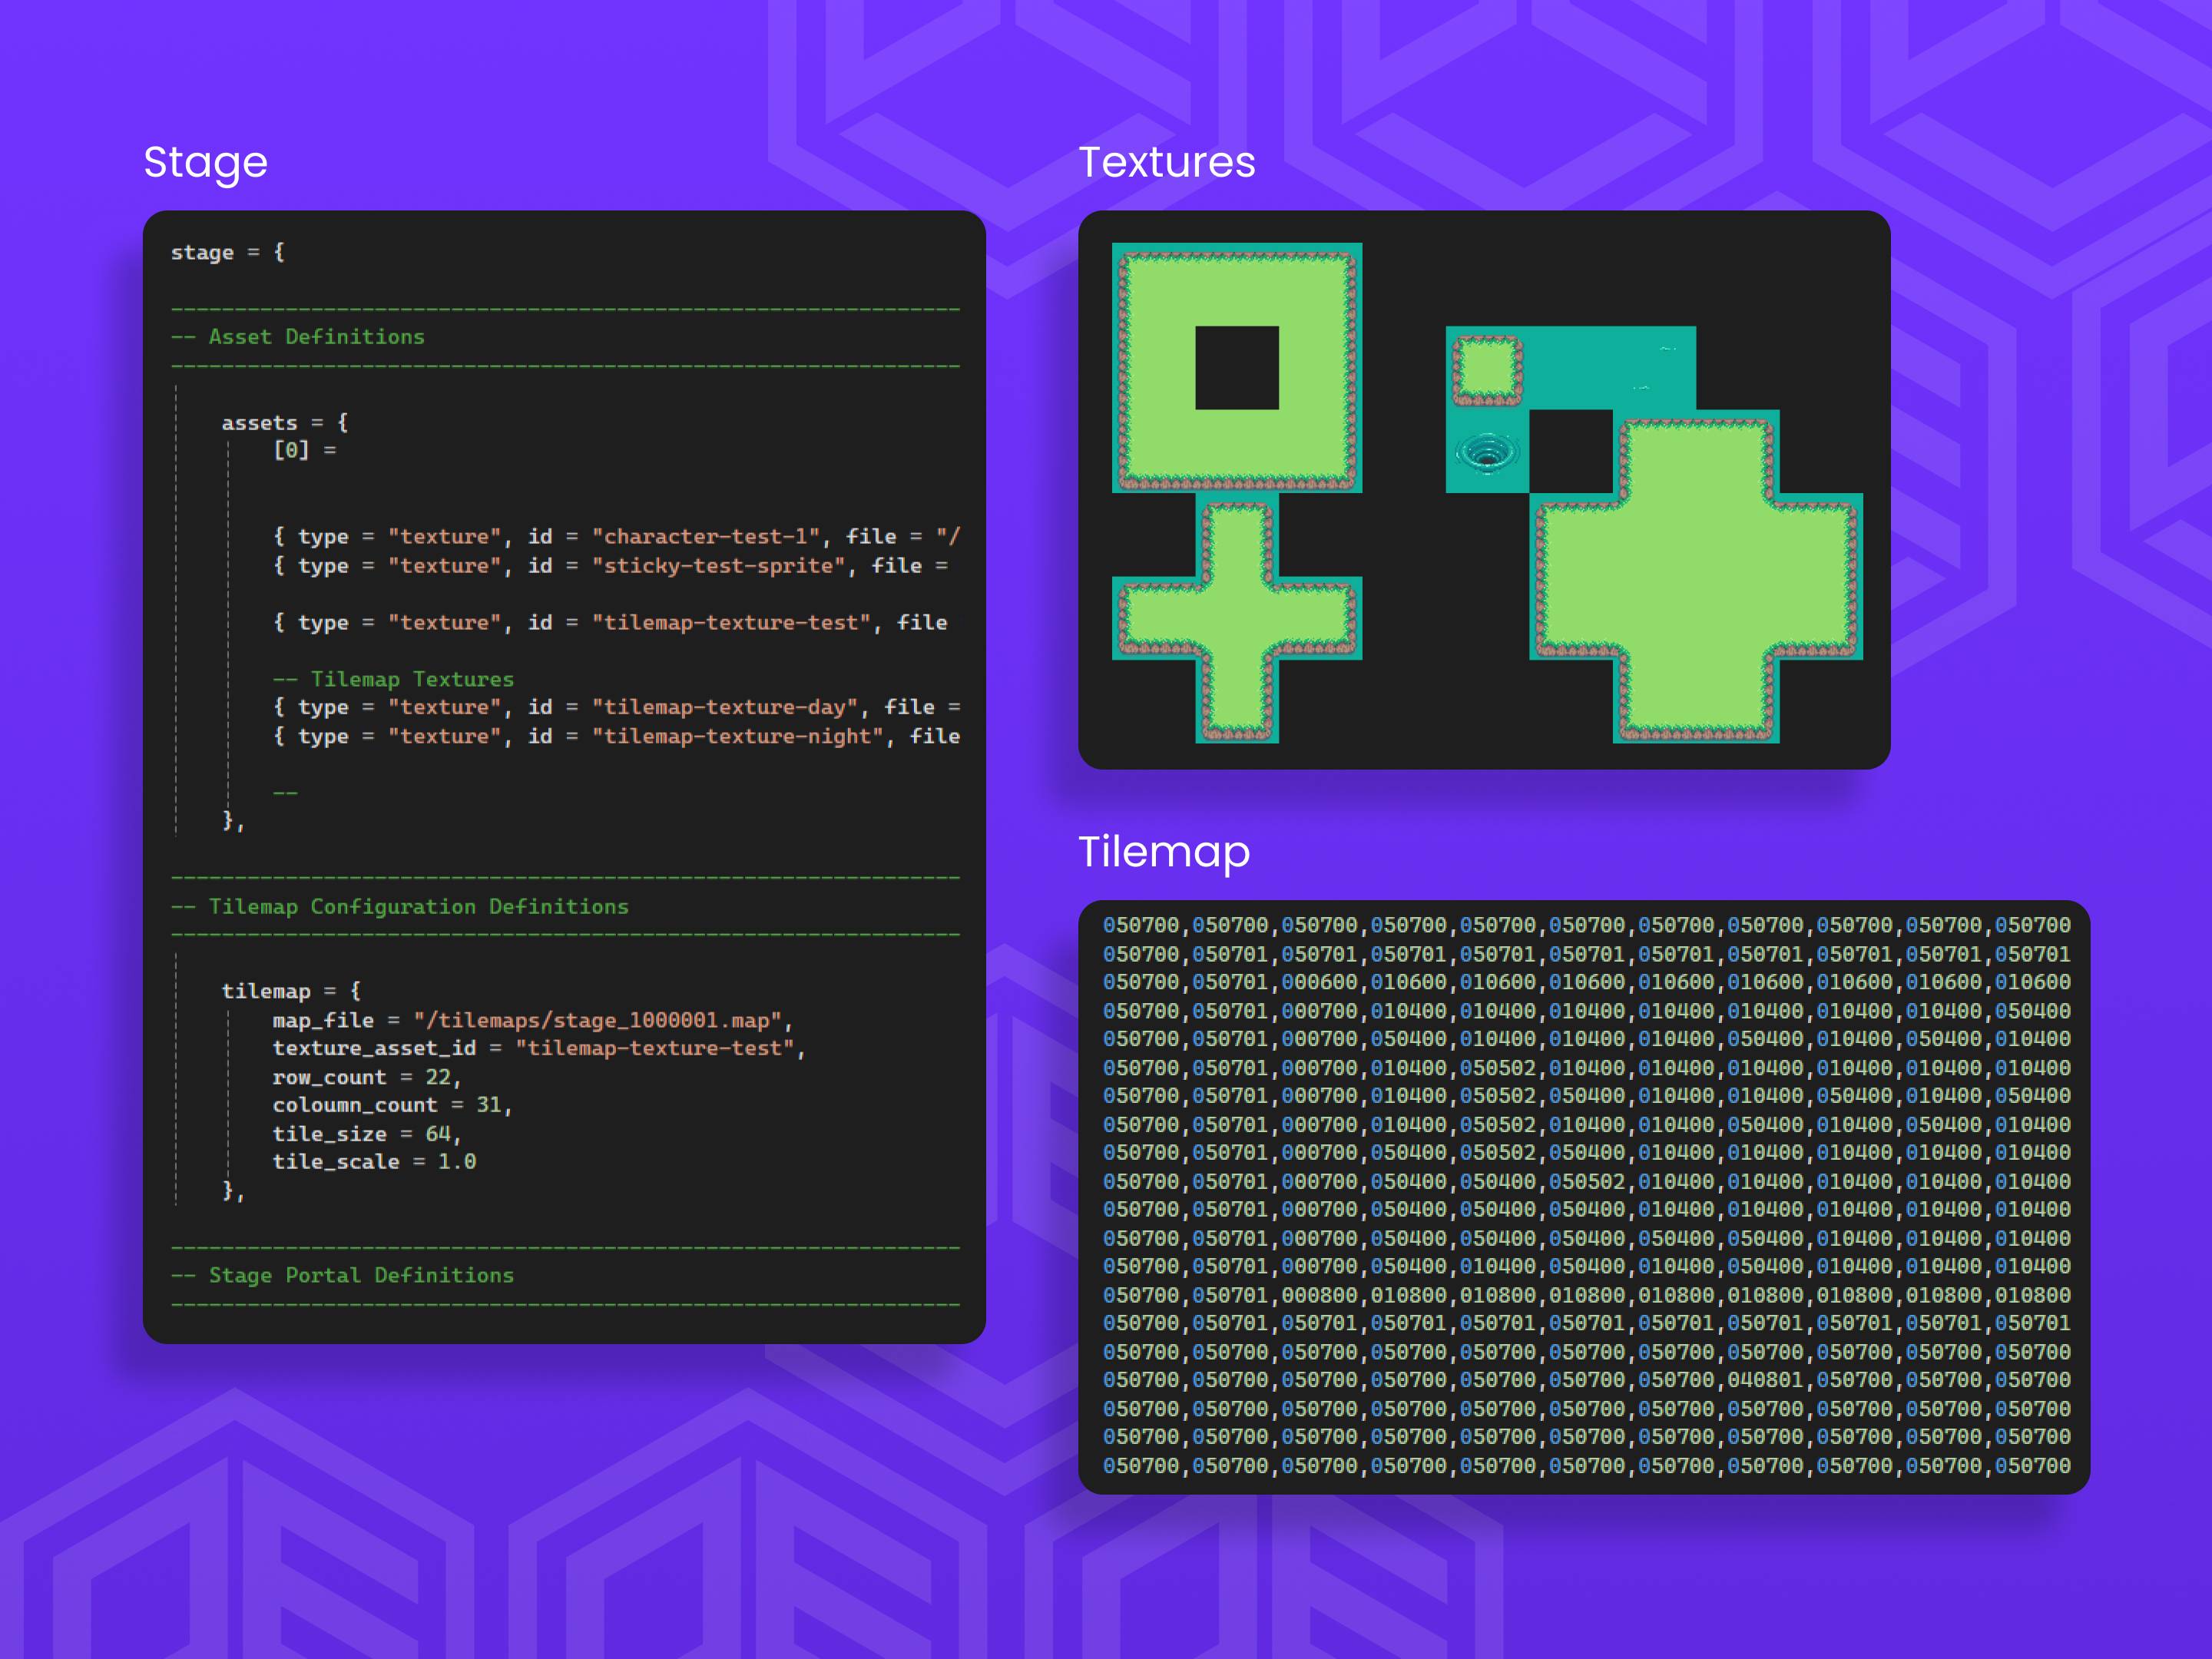Click the "-- Tilemap Configuration Definitions" comment
The height and width of the screenshot is (1659, 2212).
(400, 906)
